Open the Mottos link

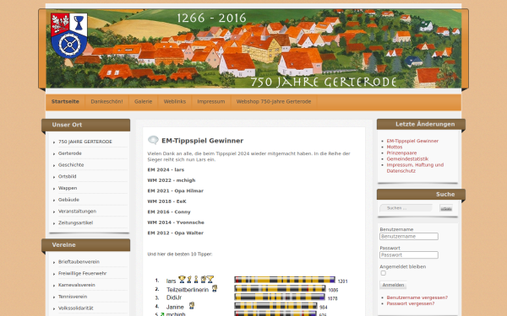coord(395,147)
